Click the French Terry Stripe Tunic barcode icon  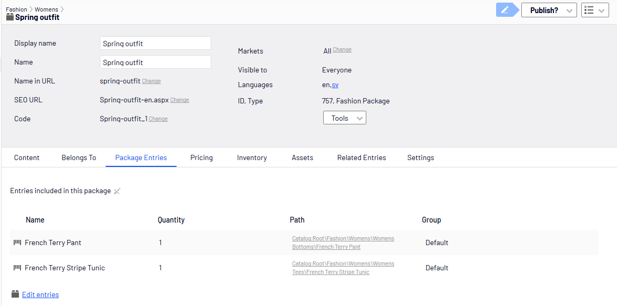point(17,268)
